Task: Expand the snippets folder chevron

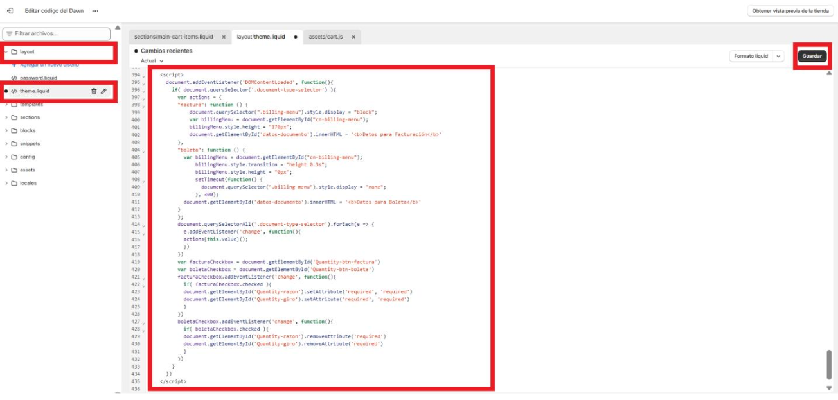Action: click(6, 144)
